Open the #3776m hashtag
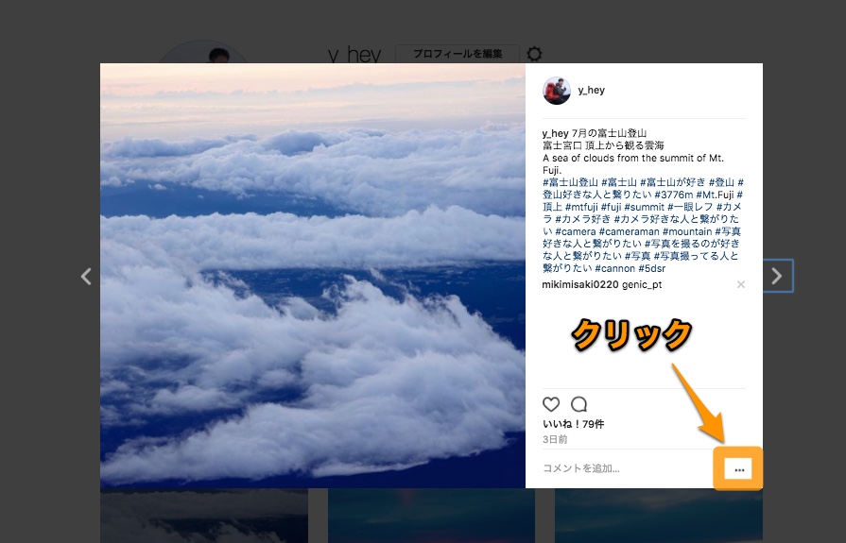The height and width of the screenshot is (543, 846). point(674,195)
